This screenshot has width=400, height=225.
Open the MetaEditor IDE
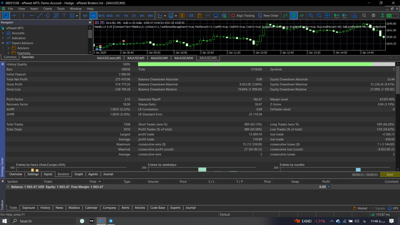click(x=191, y=15)
